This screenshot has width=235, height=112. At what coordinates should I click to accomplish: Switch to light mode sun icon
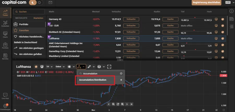point(39,3)
